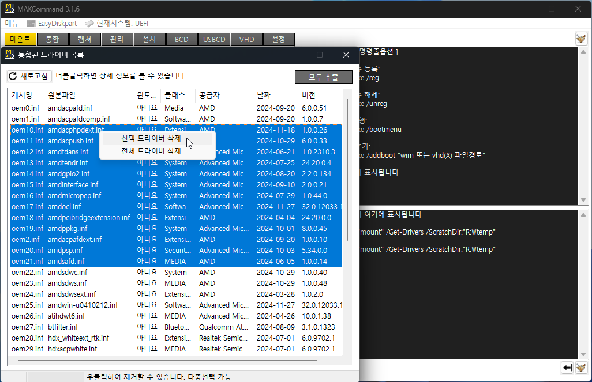Sort by the 원본파일 column header
This screenshot has width=592, height=382.
(89, 96)
